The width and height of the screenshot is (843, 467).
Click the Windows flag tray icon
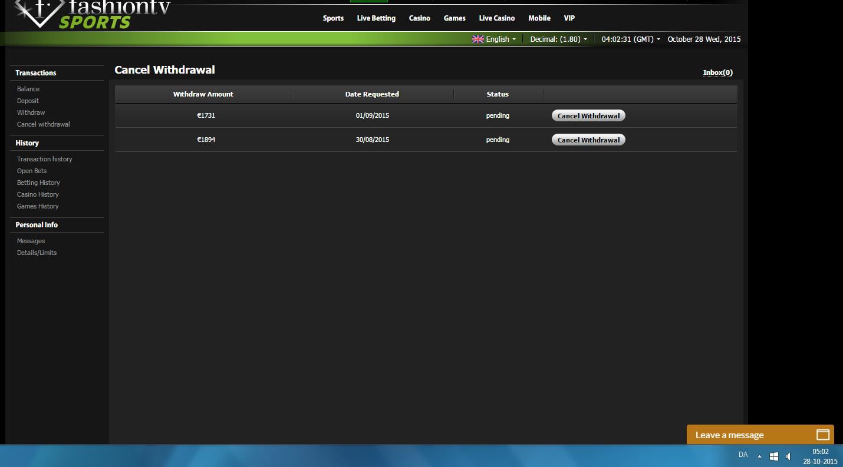774,456
